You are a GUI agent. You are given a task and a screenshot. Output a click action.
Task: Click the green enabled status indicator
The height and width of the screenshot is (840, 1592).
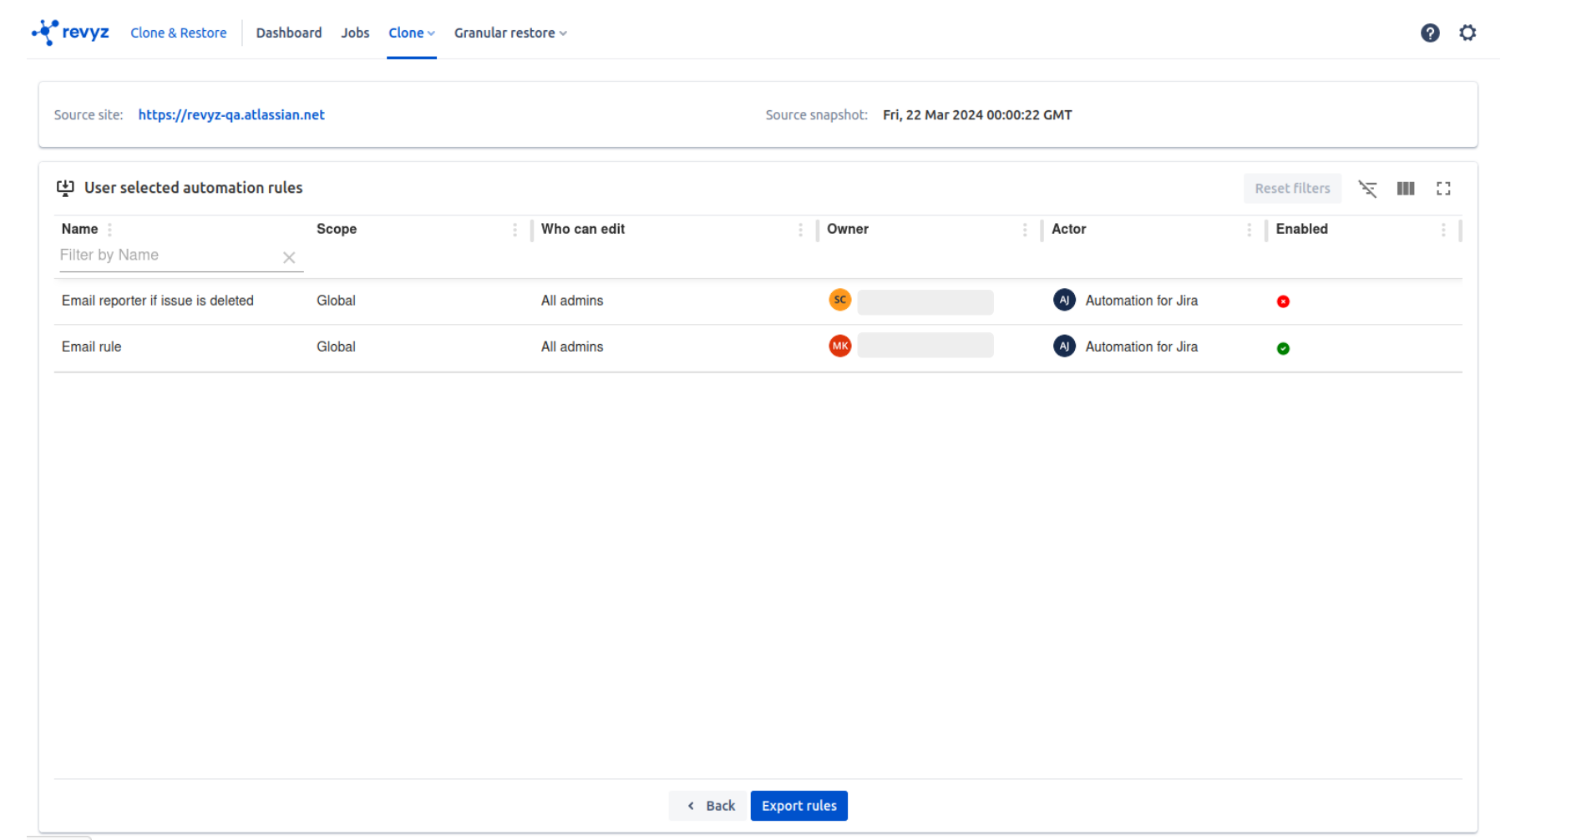click(x=1283, y=348)
